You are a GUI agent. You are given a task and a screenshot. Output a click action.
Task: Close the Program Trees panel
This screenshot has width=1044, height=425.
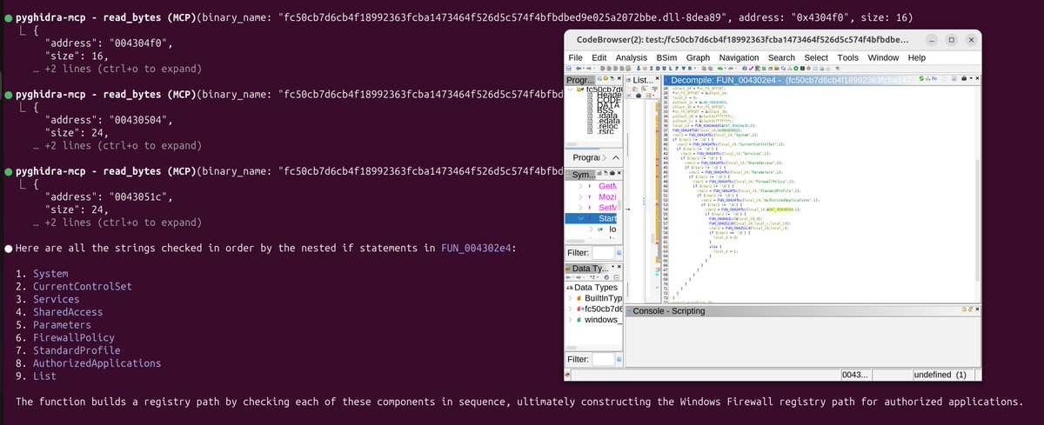619,78
